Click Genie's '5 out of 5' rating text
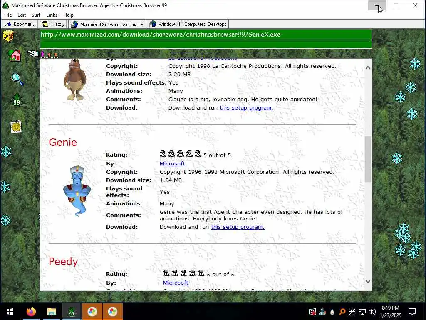This screenshot has width=426, height=320. 217,155
